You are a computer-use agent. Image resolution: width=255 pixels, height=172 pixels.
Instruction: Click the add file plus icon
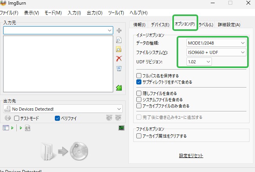pos(119,30)
